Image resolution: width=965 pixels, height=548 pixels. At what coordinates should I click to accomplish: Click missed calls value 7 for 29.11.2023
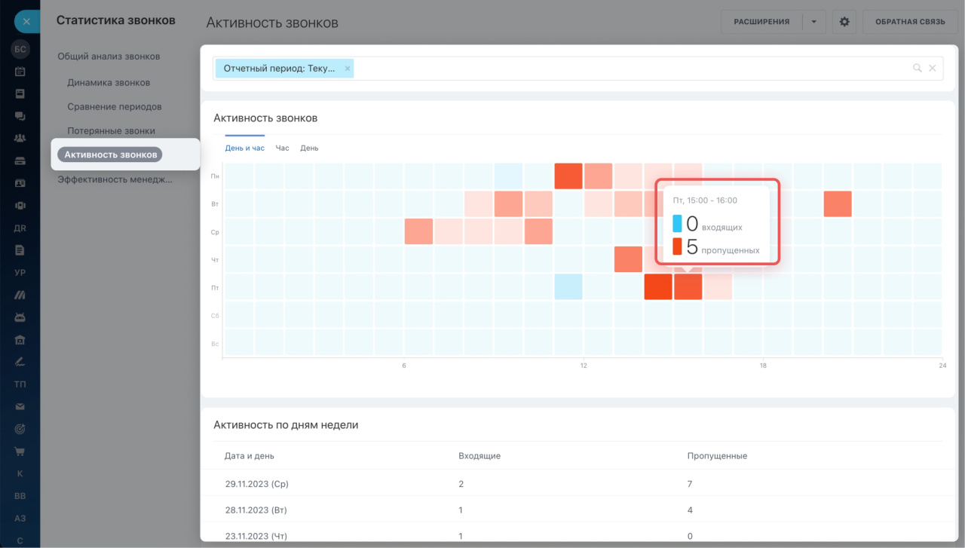pyautogui.click(x=690, y=484)
